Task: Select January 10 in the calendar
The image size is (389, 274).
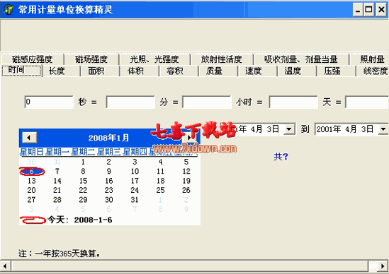Action: point(135,171)
